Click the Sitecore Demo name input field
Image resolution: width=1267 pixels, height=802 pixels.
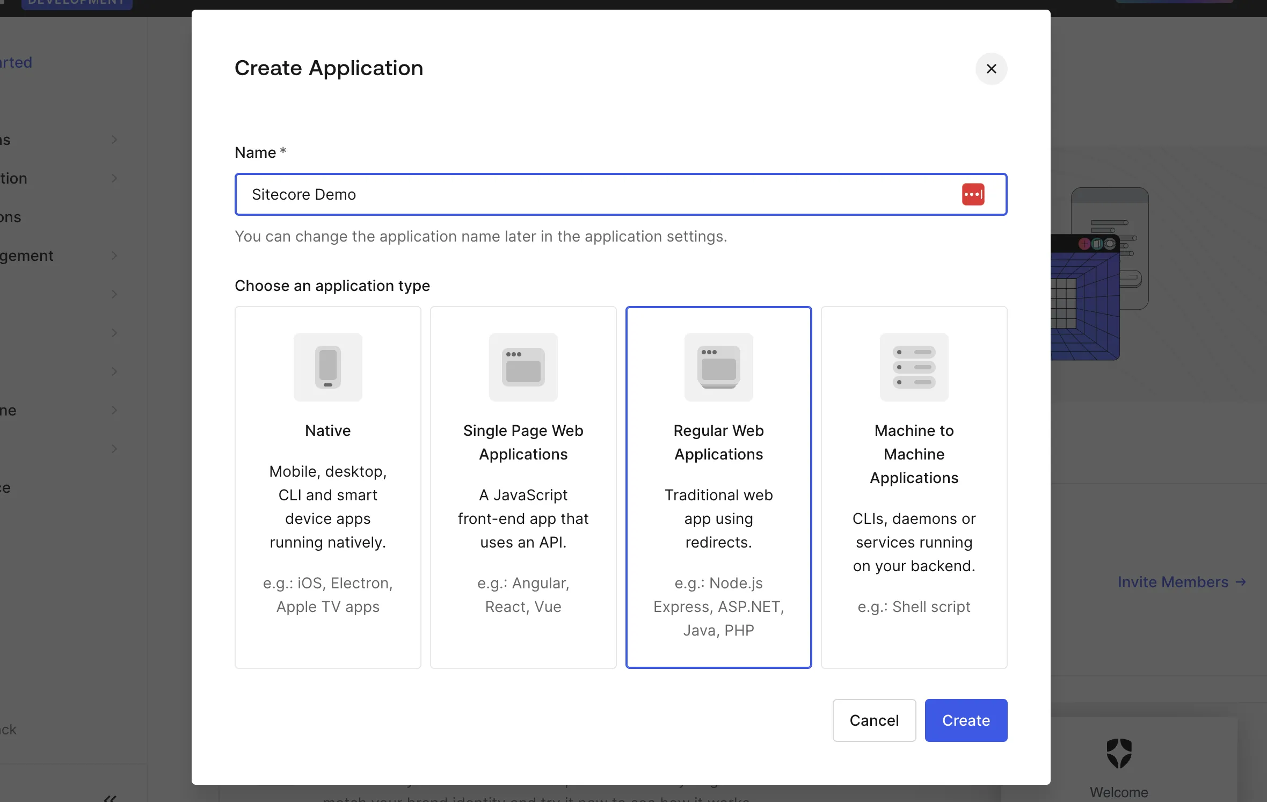click(x=621, y=194)
